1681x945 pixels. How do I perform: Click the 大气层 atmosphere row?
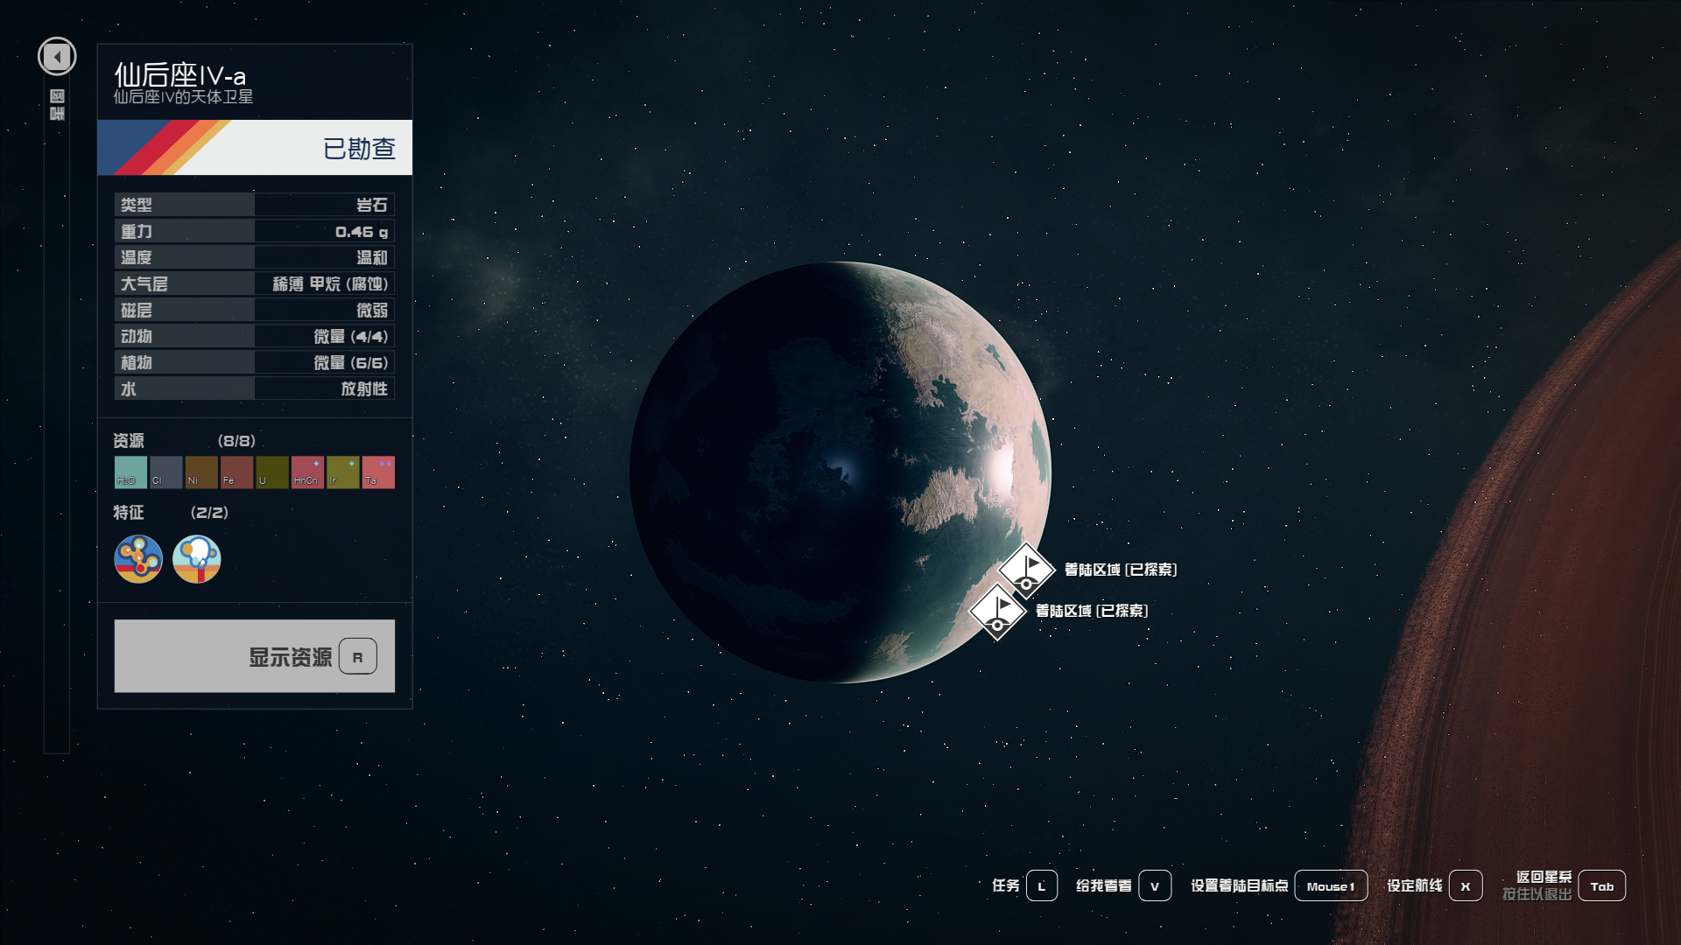pos(255,283)
